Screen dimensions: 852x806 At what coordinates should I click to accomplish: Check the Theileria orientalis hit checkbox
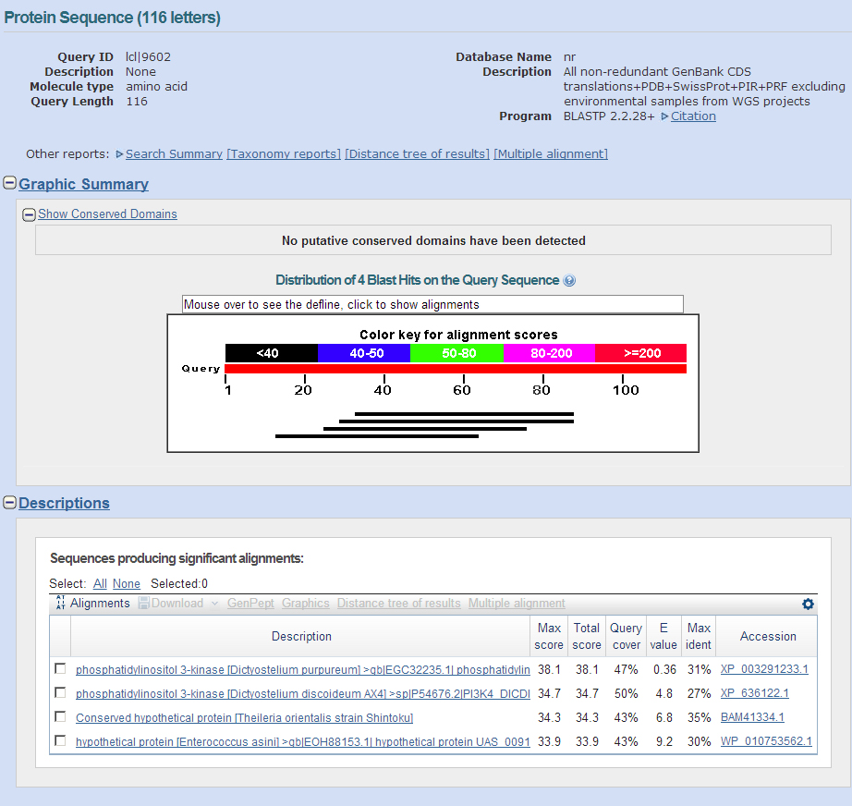pos(60,716)
